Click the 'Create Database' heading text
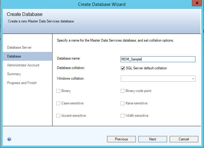Viewport: 204px width, 148px height. [24, 14]
